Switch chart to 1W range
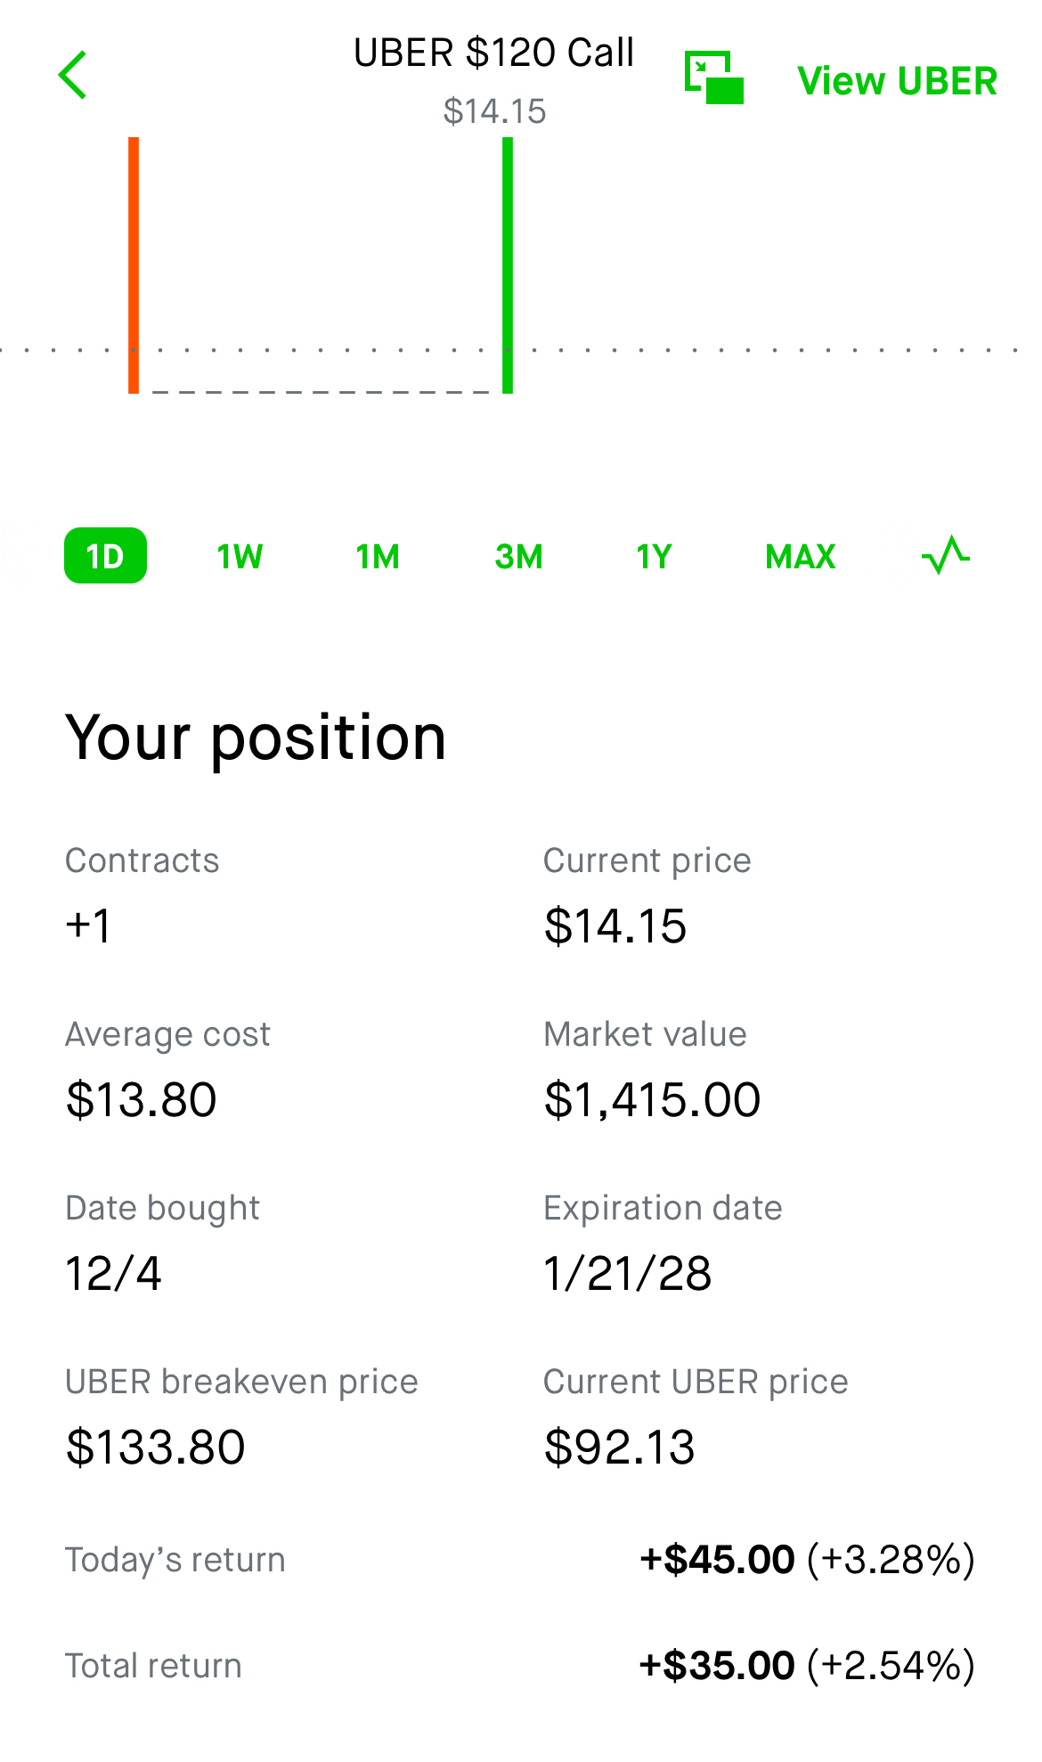The image size is (1042, 1762). 240,557
